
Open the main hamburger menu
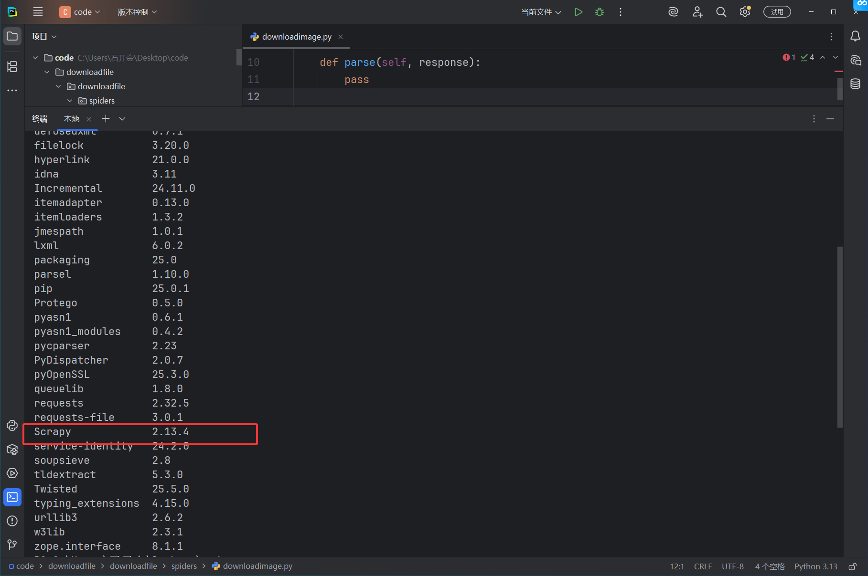point(38,12)
